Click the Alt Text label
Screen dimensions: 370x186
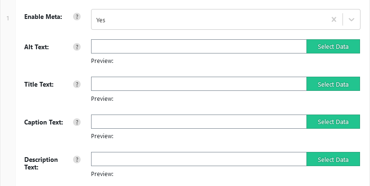[x=37, y=47]
